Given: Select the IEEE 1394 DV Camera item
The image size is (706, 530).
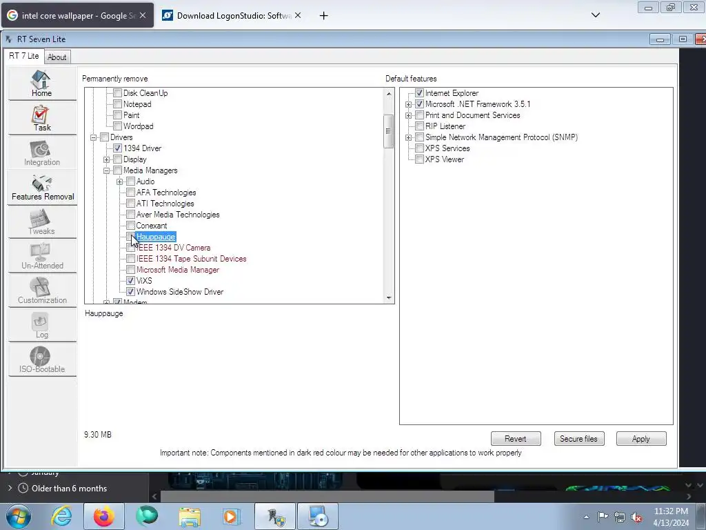Looking at the screenshot, I should [173, 248].
